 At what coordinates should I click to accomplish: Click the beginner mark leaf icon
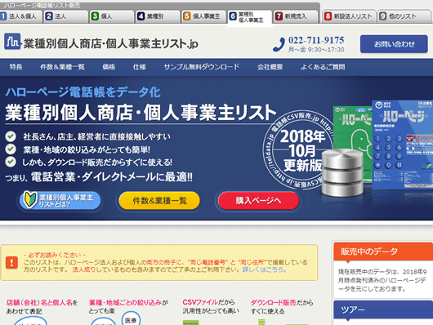30,199
